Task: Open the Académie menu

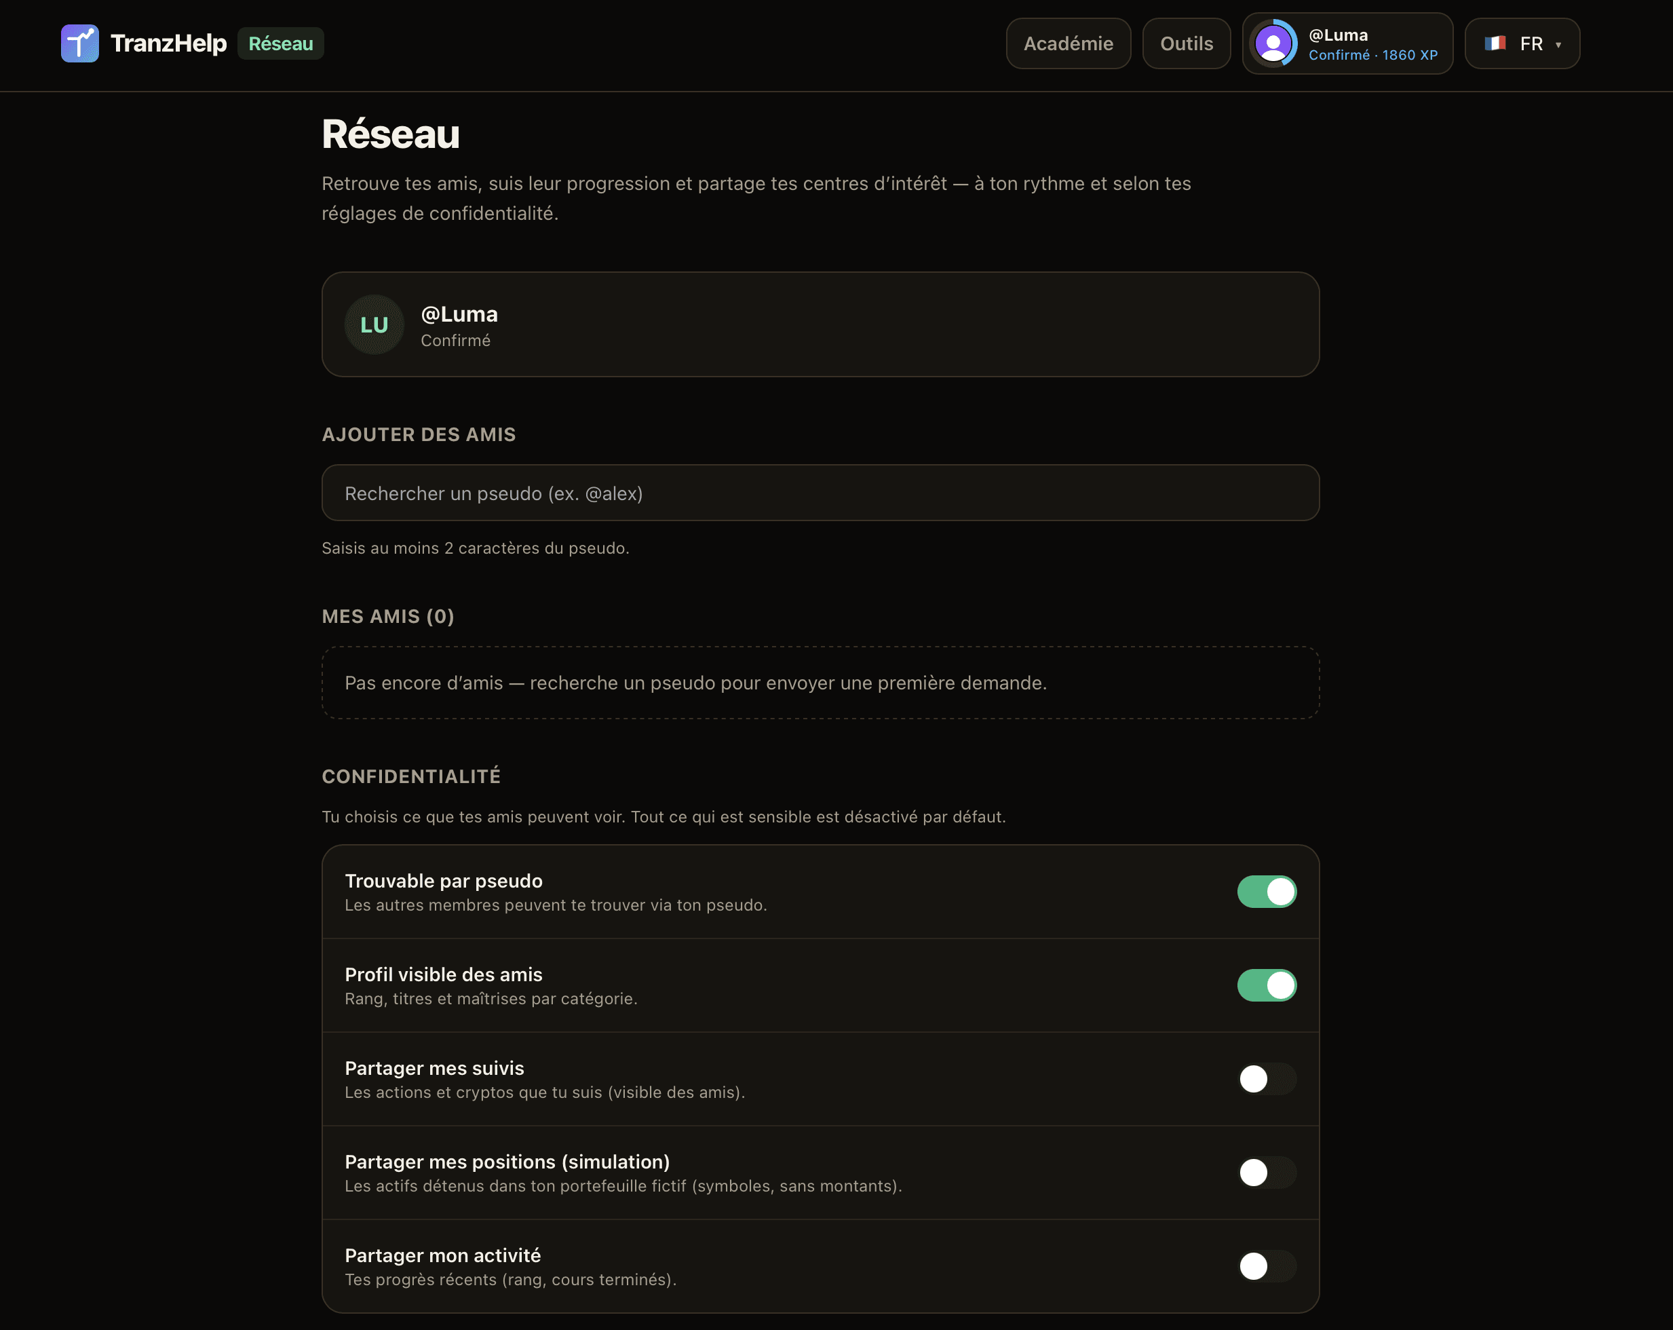Action: (x=1068, y=43)
